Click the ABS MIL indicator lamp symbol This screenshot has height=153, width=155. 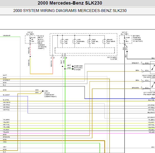(x=63, y=41)
